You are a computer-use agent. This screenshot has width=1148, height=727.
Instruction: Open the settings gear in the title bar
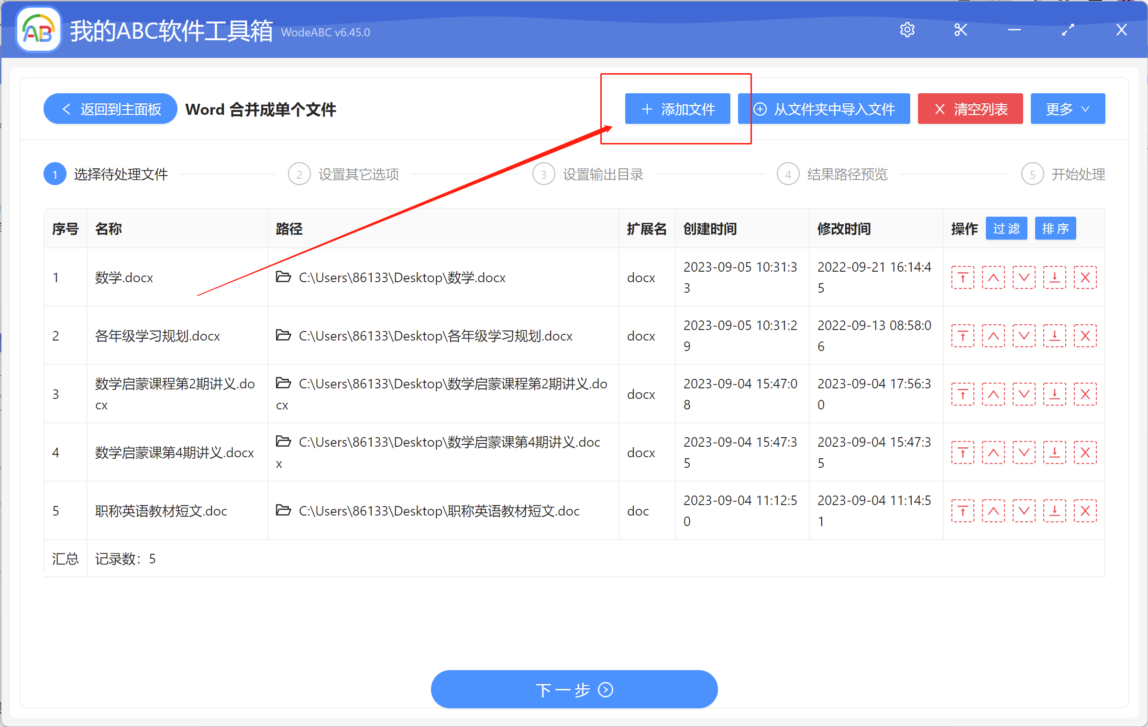(907, 30)
